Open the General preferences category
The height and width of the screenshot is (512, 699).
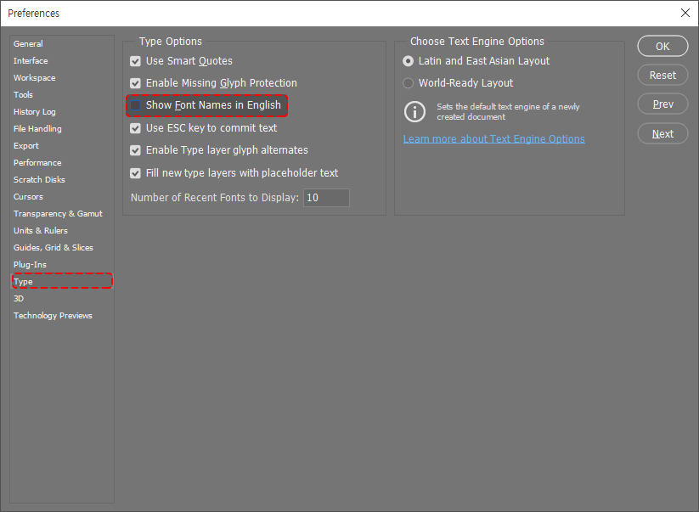tap(28, 43)
